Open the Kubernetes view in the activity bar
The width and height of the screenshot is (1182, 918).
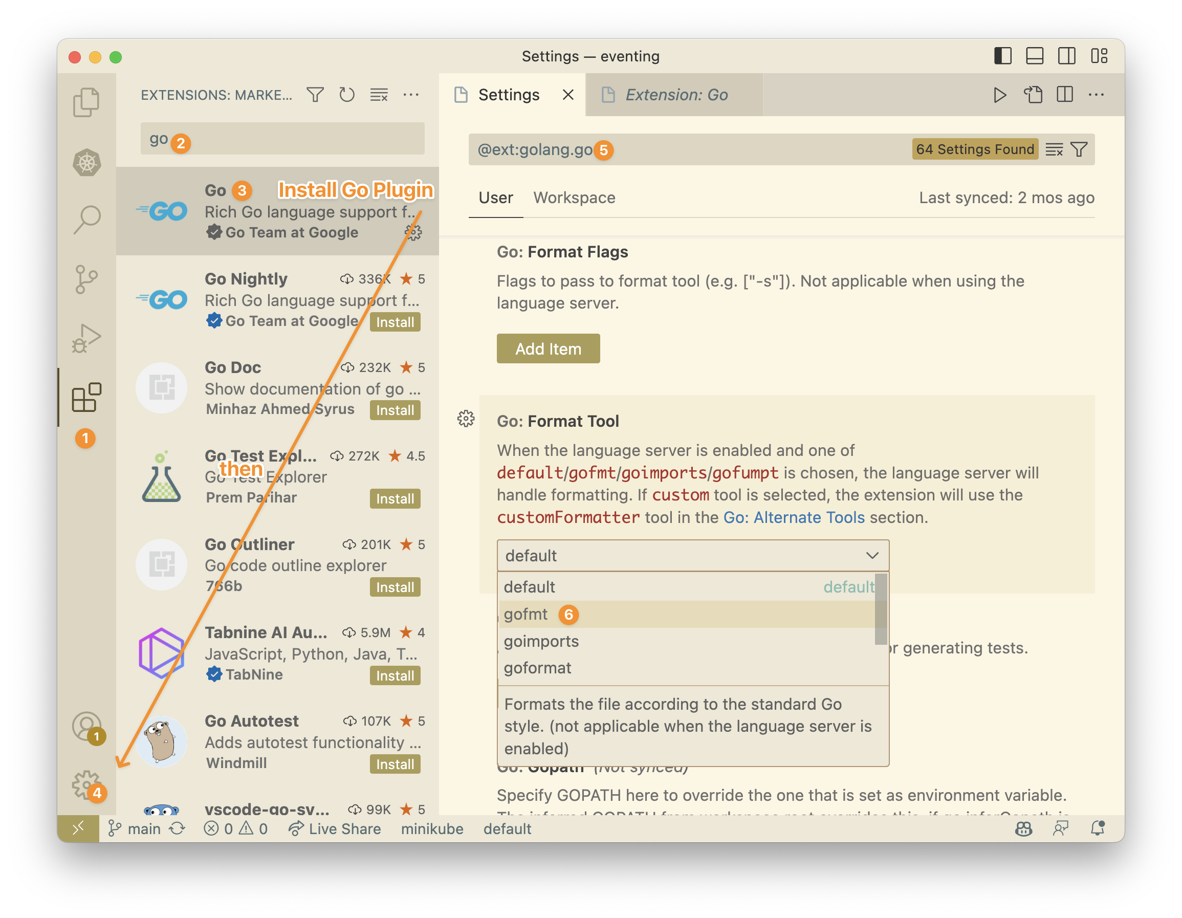click(x=85, y=163)
